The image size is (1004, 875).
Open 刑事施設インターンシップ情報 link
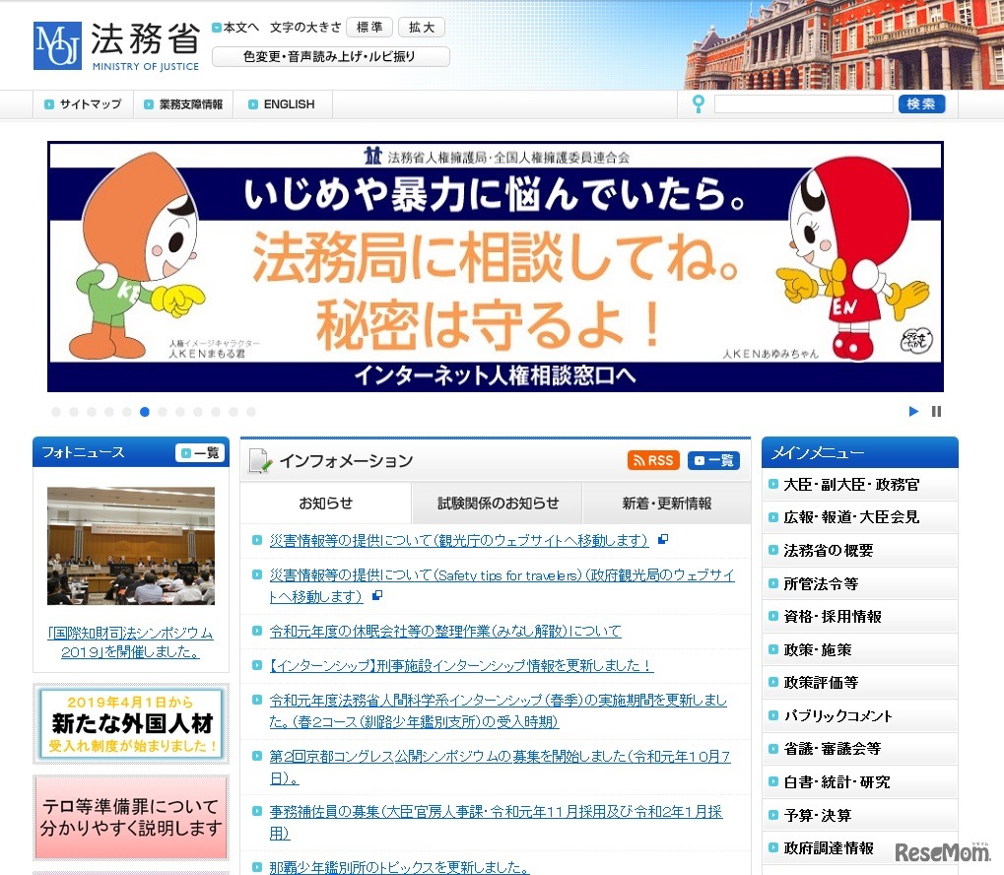(x=461, y=665)
